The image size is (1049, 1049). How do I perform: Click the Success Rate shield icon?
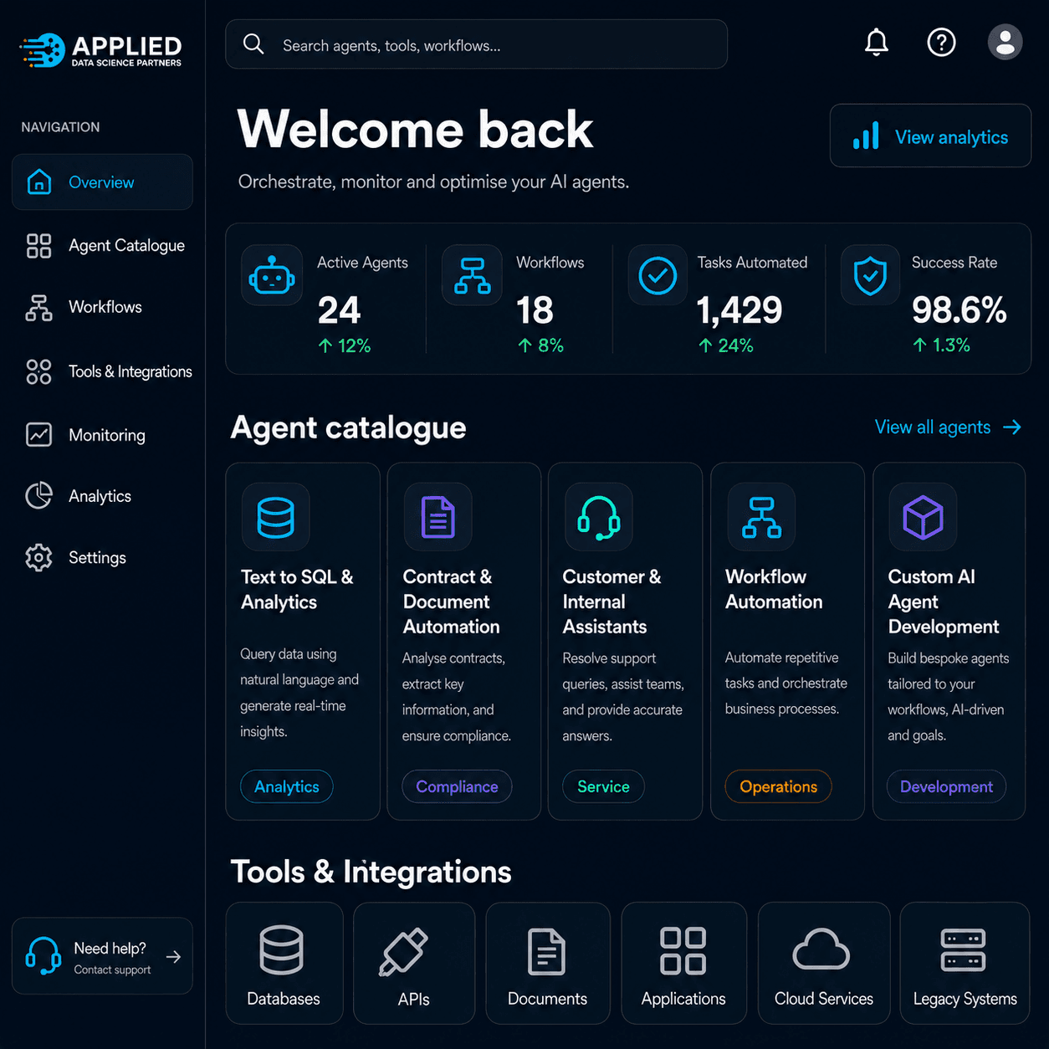[x=870, y=275]
